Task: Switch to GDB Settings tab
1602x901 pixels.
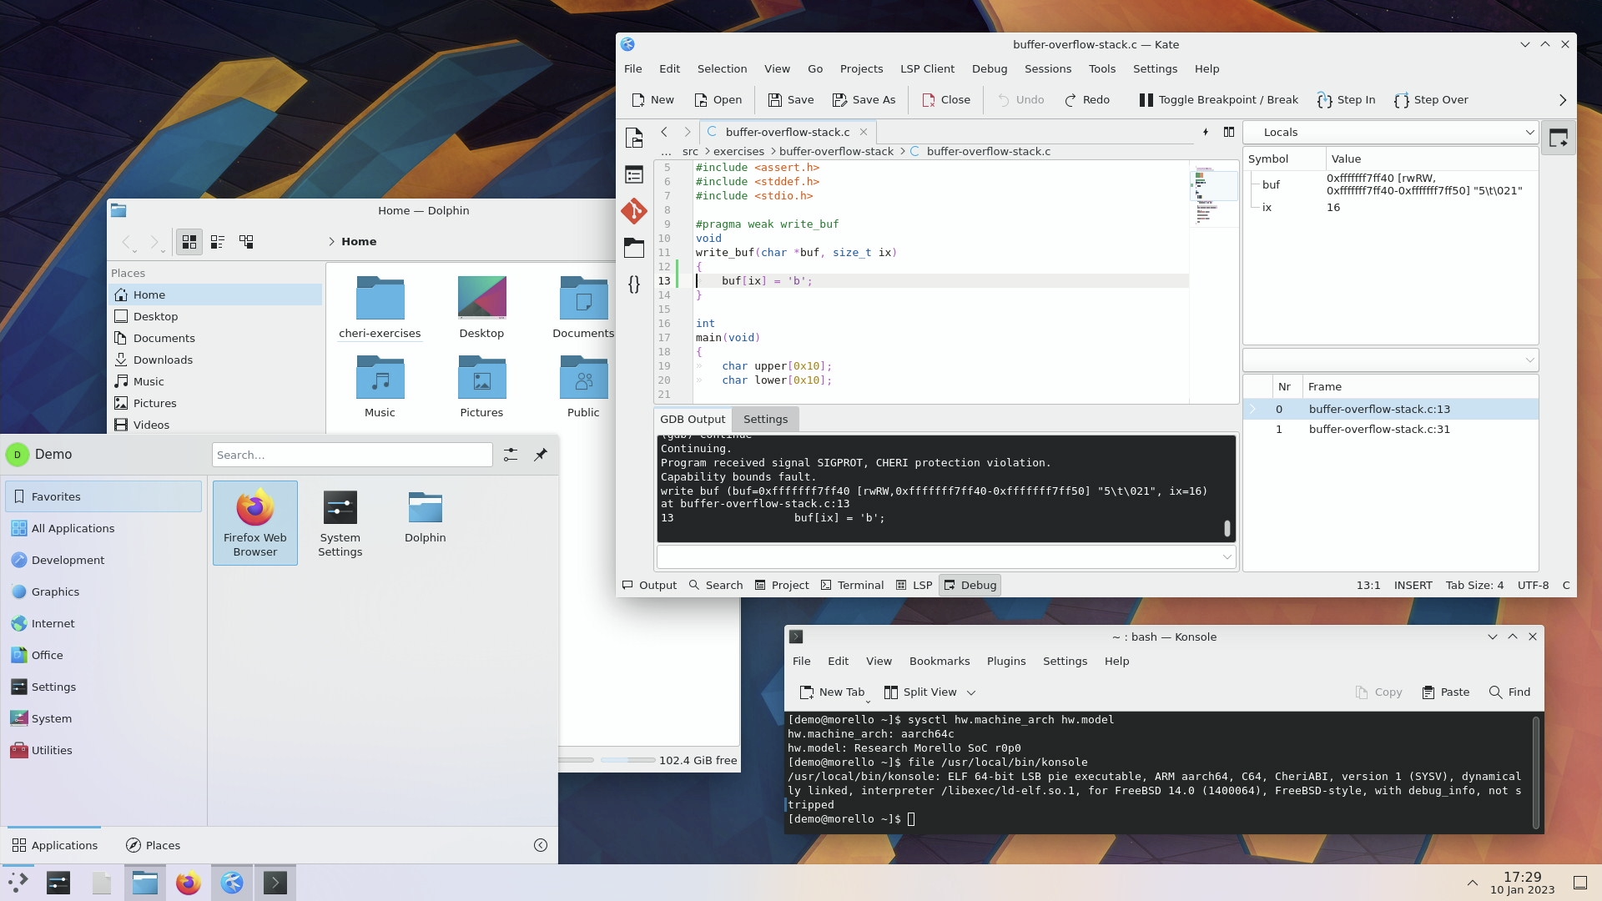Action: pos(765,420)
